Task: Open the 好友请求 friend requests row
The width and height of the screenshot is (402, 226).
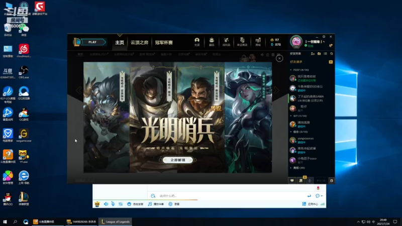Action: point(311,62)
